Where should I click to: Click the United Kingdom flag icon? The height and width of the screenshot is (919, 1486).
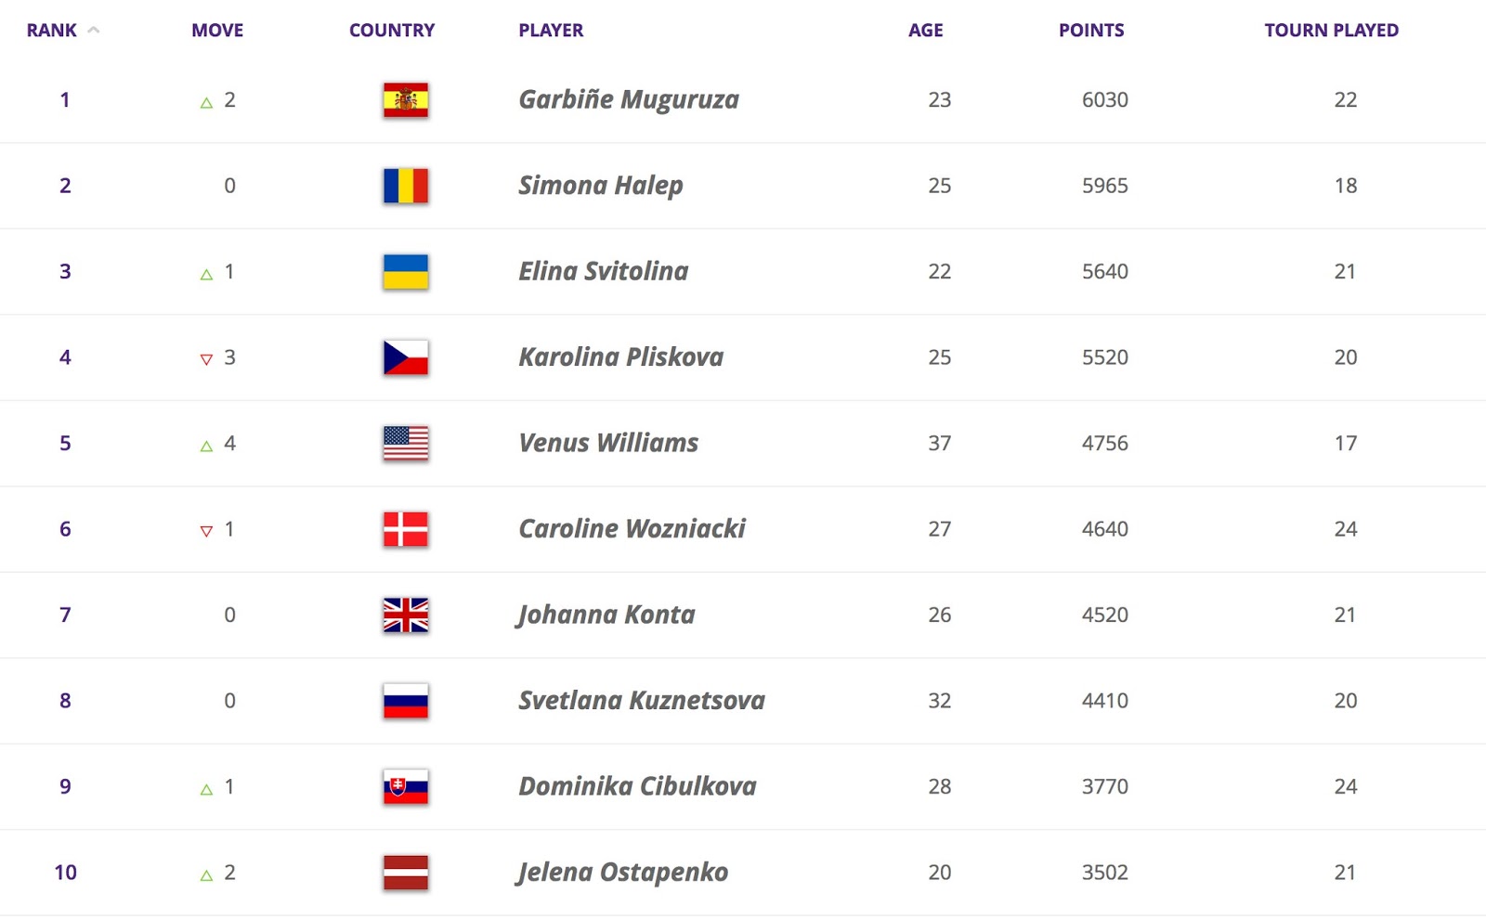406,615
